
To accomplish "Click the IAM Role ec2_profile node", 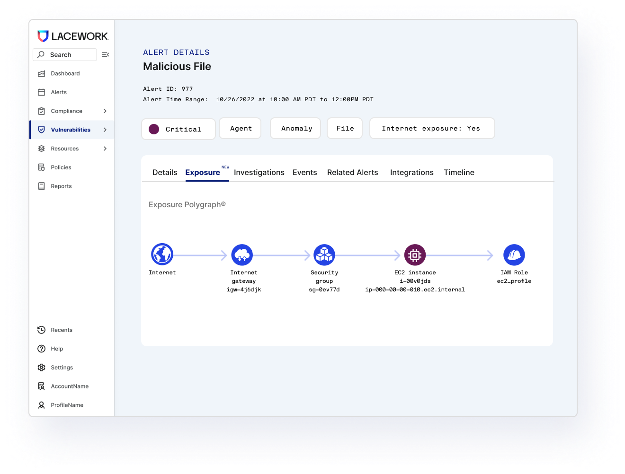I will 514,255.
